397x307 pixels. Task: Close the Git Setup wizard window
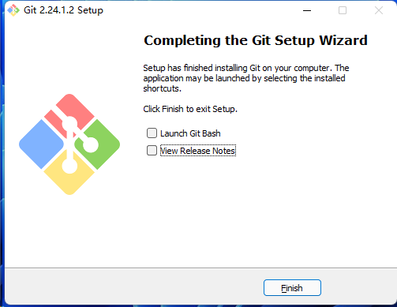click(379, 10)
